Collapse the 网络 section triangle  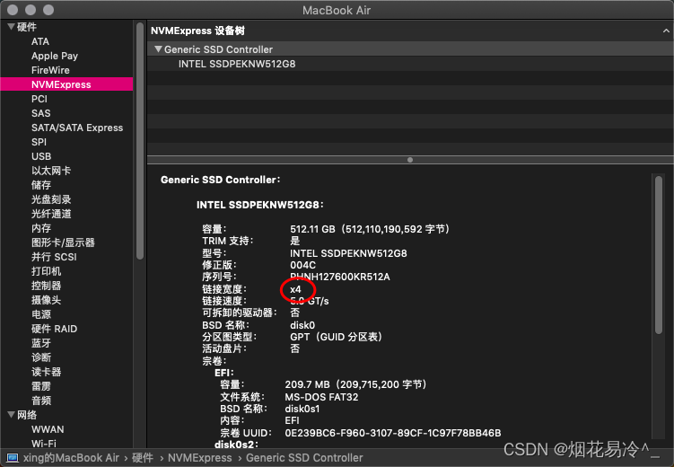[x=11, y=415]
